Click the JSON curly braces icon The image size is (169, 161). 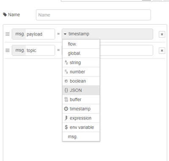coord(66,90)
